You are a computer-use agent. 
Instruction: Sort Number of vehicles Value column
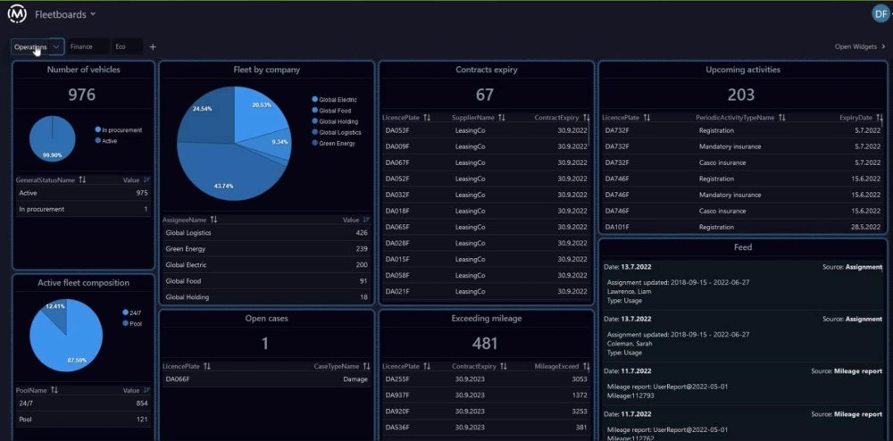(147, 179)
